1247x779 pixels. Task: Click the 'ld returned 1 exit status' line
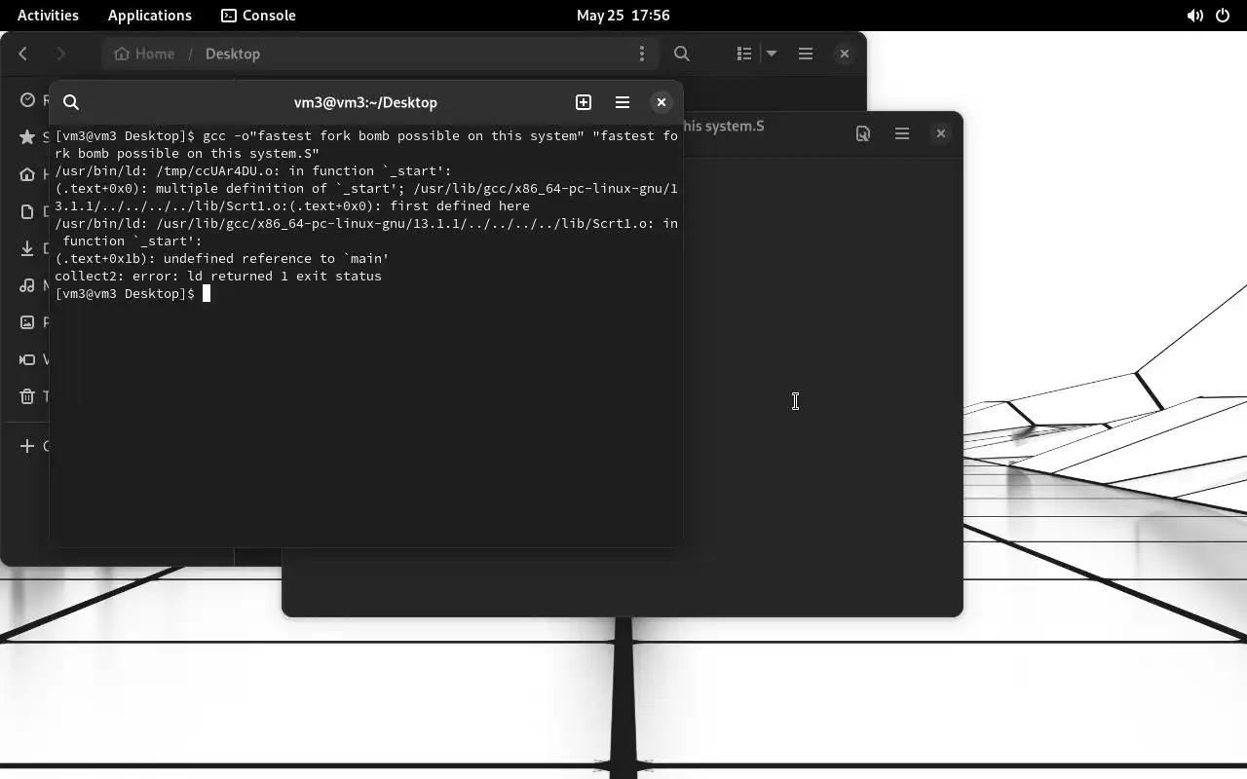218,276
